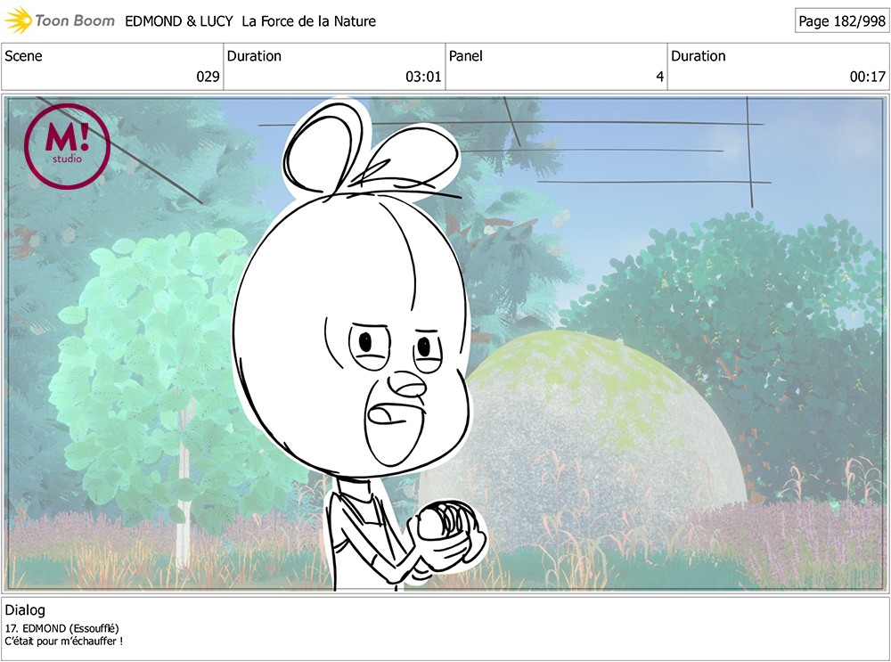Image resolution: width=891 pixels, height=662 pixels.
Task: Click the Toon Boom logo icon
Action: pos(18,20)
